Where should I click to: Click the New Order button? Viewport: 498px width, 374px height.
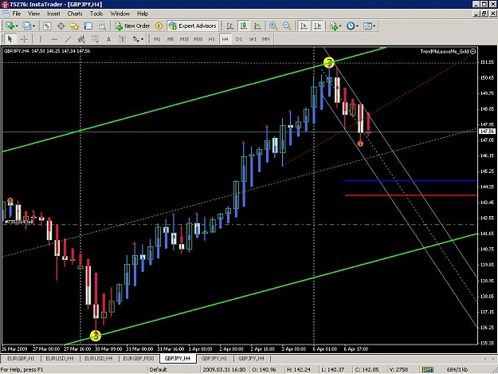point(132,26)
